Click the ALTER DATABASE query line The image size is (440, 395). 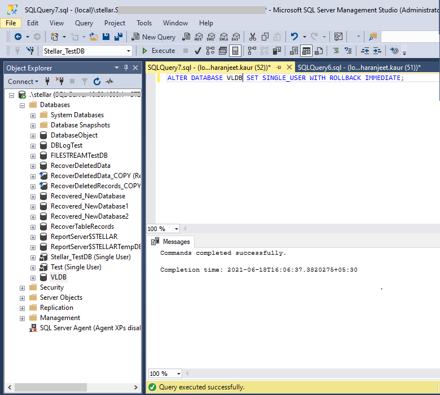[285, 78]
